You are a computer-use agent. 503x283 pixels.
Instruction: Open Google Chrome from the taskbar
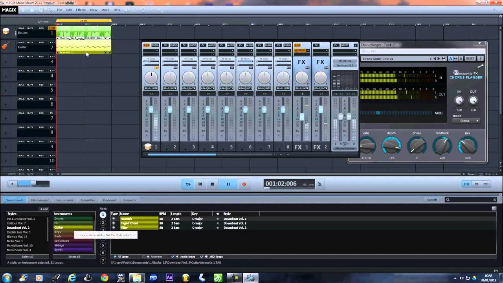pos(105,277)
